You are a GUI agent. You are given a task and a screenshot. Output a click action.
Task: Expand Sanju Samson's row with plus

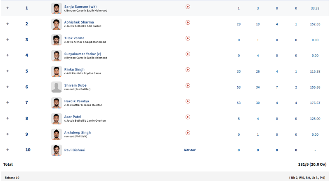pos(7,8)
